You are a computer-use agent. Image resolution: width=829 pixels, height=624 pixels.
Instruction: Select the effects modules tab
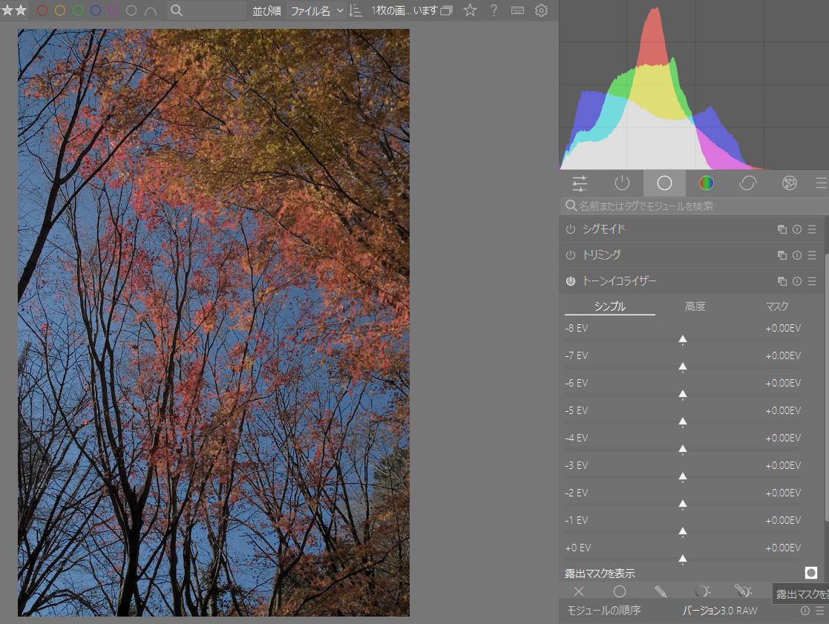click(790, 183)
